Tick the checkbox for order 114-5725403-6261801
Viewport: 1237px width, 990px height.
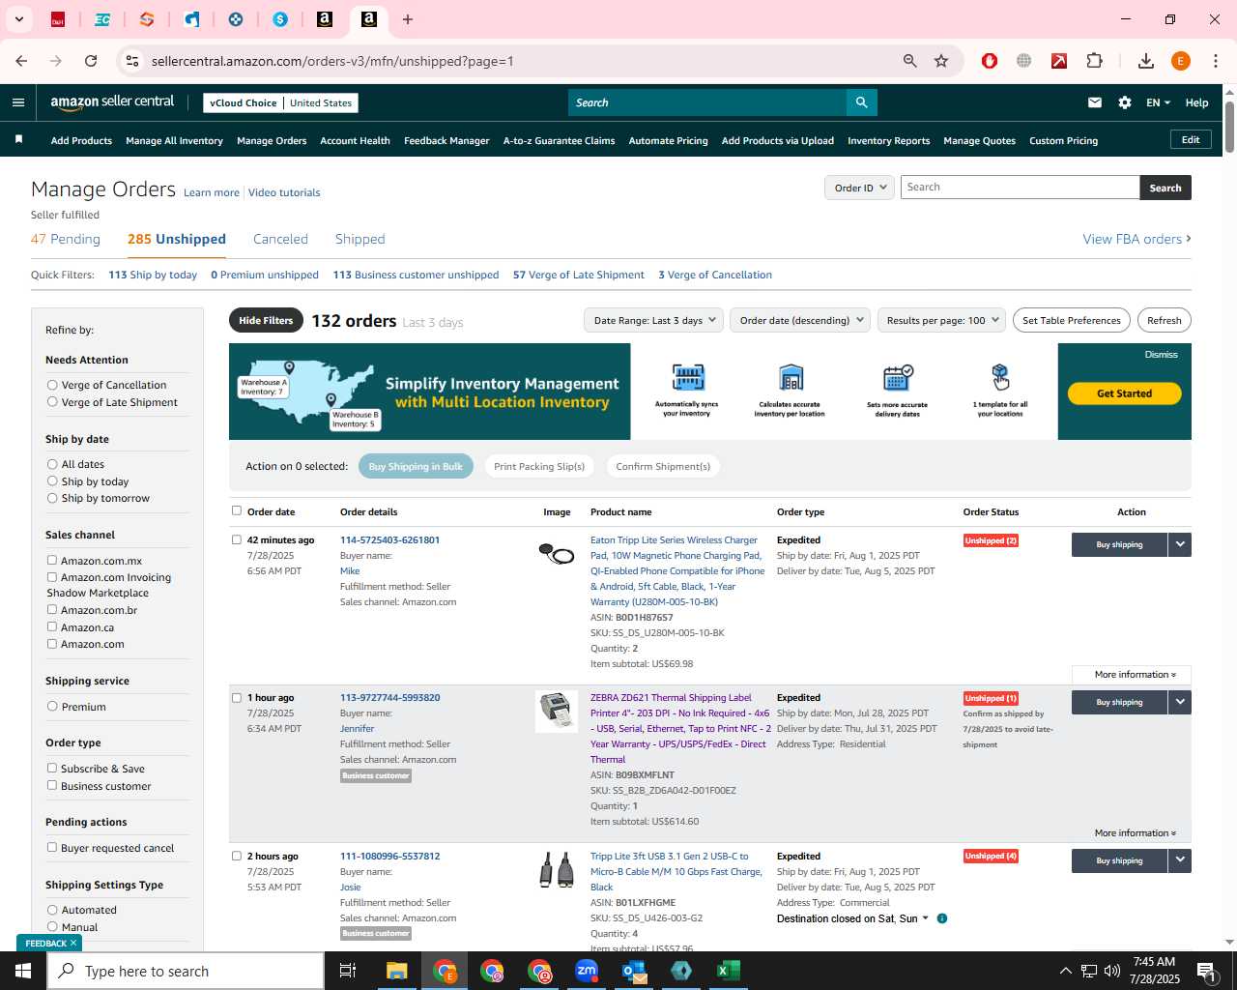[237, 539]
